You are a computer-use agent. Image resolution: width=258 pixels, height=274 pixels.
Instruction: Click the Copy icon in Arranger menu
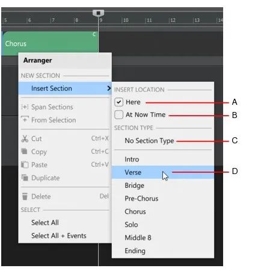pos(25,151)
